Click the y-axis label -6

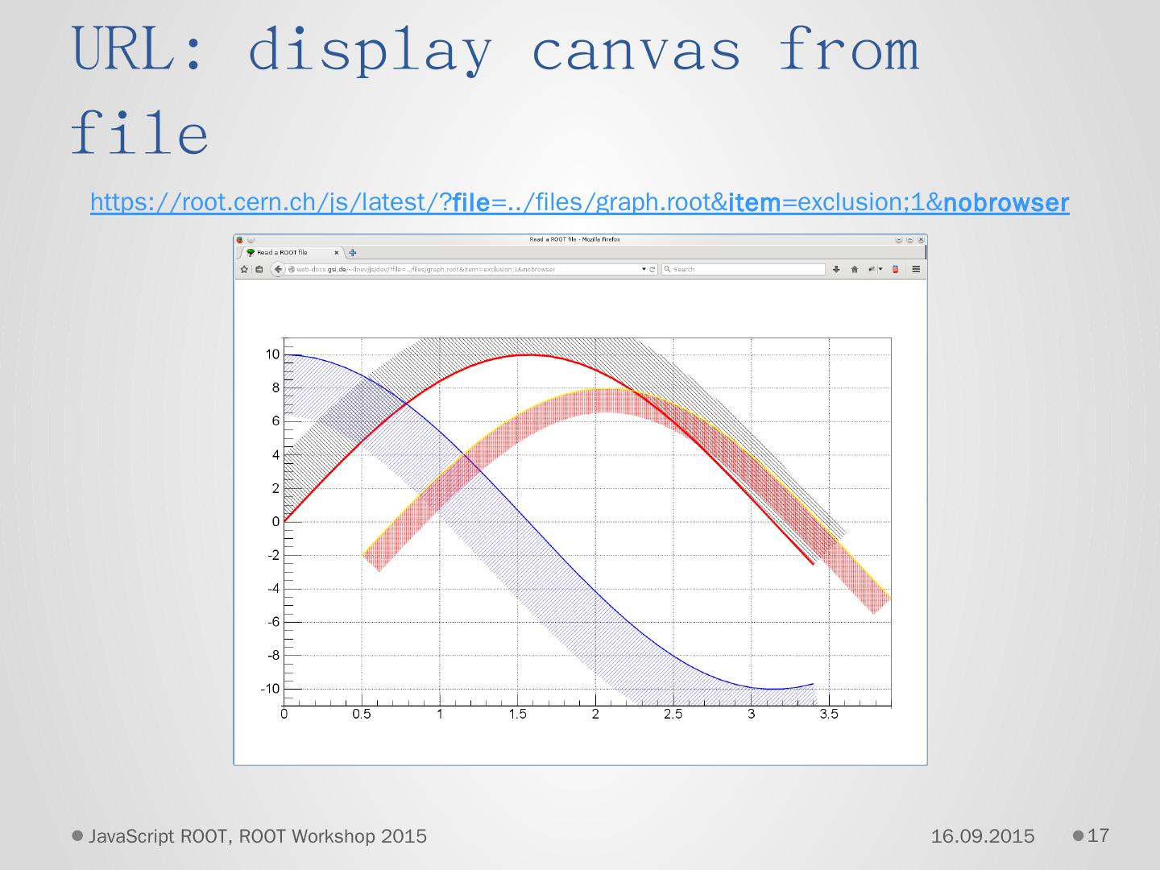pos(274,622)
